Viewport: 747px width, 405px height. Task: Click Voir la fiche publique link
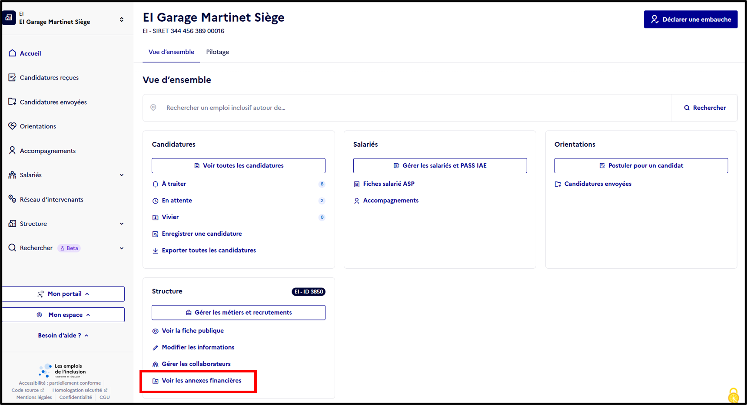(193, 331)
